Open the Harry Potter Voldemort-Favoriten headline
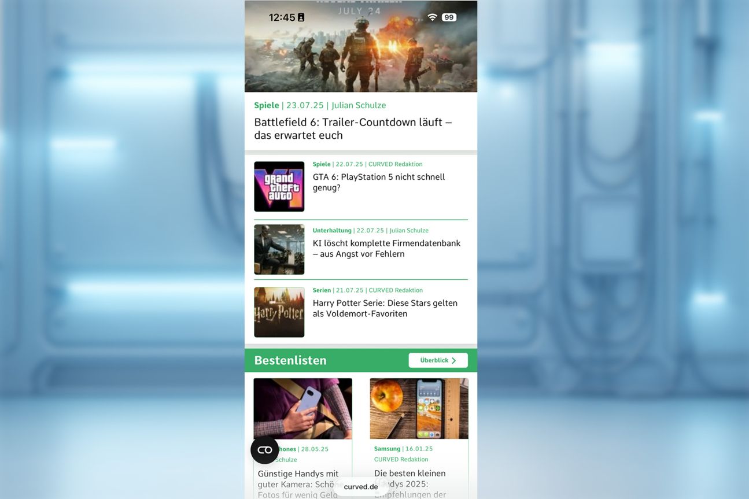The height and width of the screenshot is (499, 749). tap(385, 308)
